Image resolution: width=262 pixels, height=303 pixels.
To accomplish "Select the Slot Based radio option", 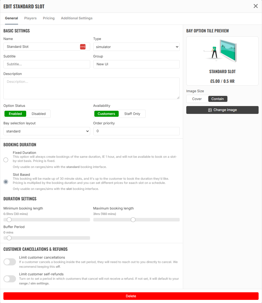I will pos(6,182).
